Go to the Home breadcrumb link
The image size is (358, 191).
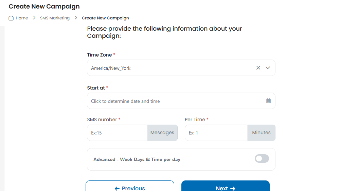pyautogui.click(x=22, y=18)
